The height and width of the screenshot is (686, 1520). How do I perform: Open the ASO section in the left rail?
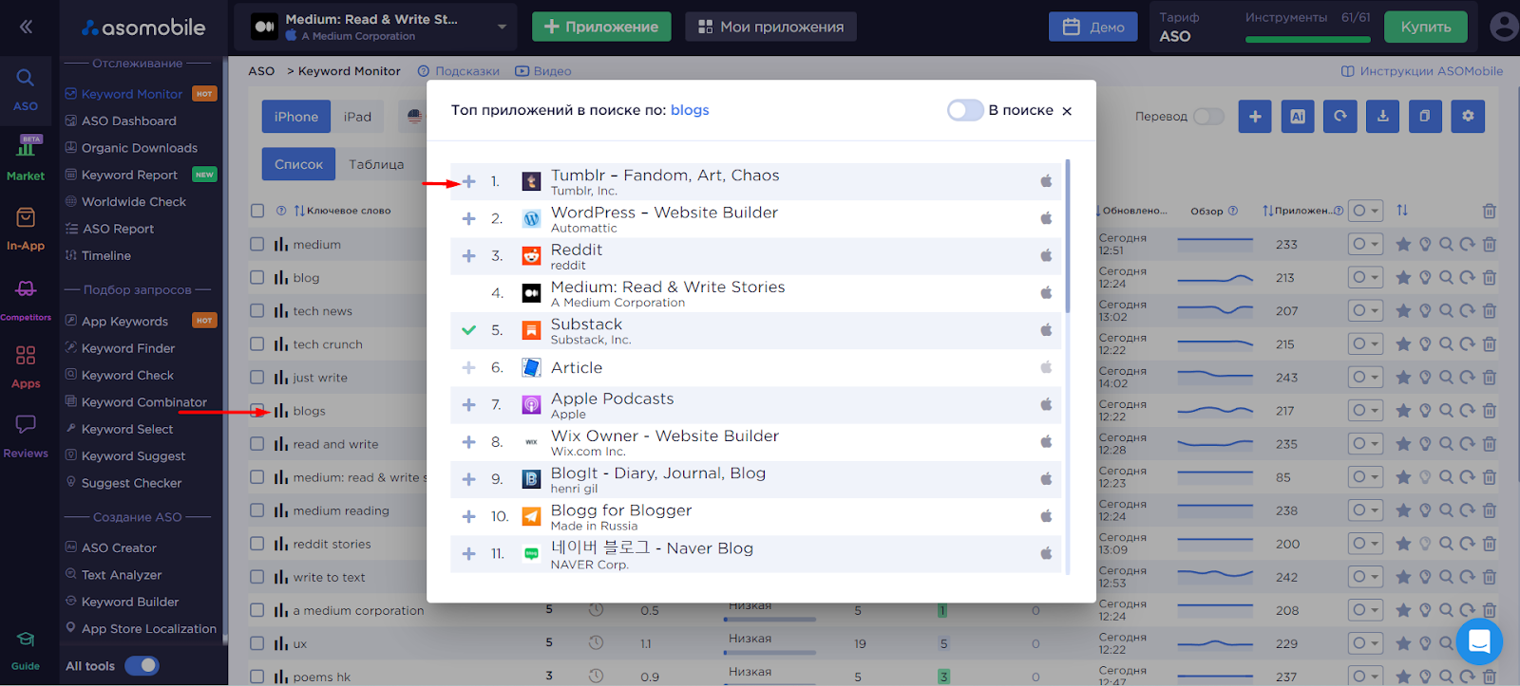point(26,89)
